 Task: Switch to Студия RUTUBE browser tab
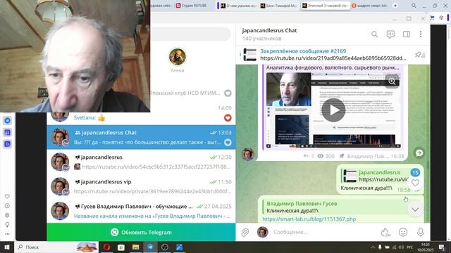(x=192, y=6)
